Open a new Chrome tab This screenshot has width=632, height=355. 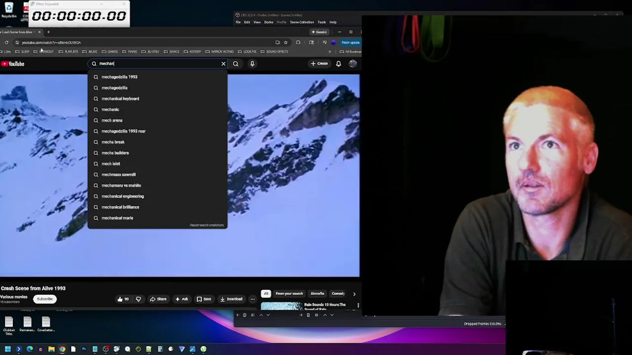48,32
